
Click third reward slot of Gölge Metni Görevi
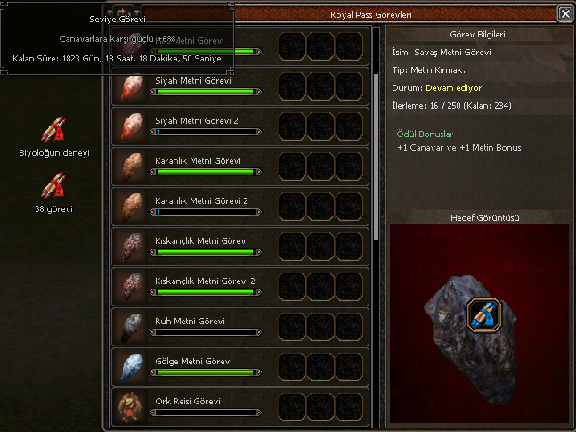(x=349, y=367)
